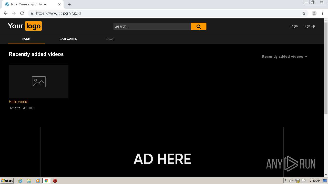Open a new tab with plus button

coord(69,4)
